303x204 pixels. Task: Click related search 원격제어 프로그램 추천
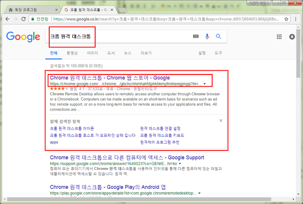click(x=160, y=142)
